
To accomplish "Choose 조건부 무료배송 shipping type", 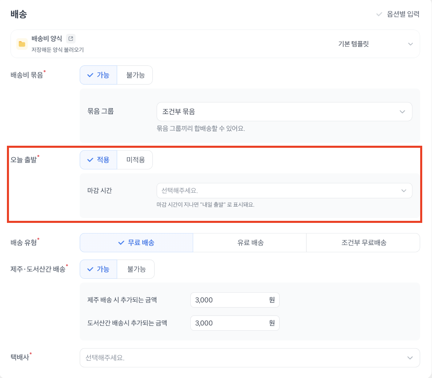I will (363, 242).
